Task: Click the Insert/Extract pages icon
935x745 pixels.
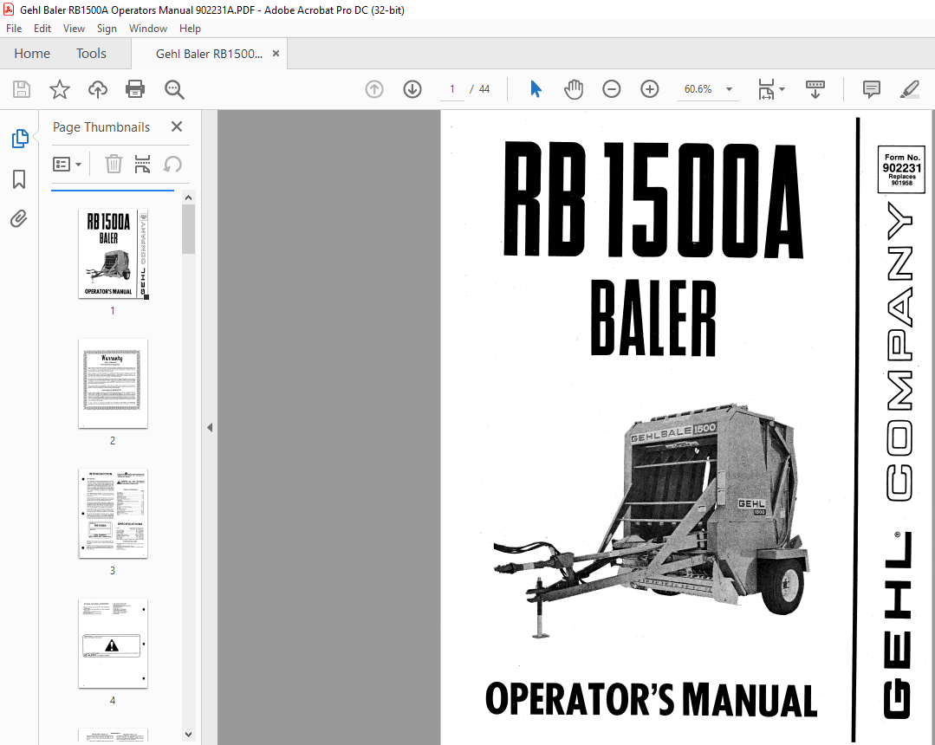Action: pyautogui.click(x=142, y=164)
